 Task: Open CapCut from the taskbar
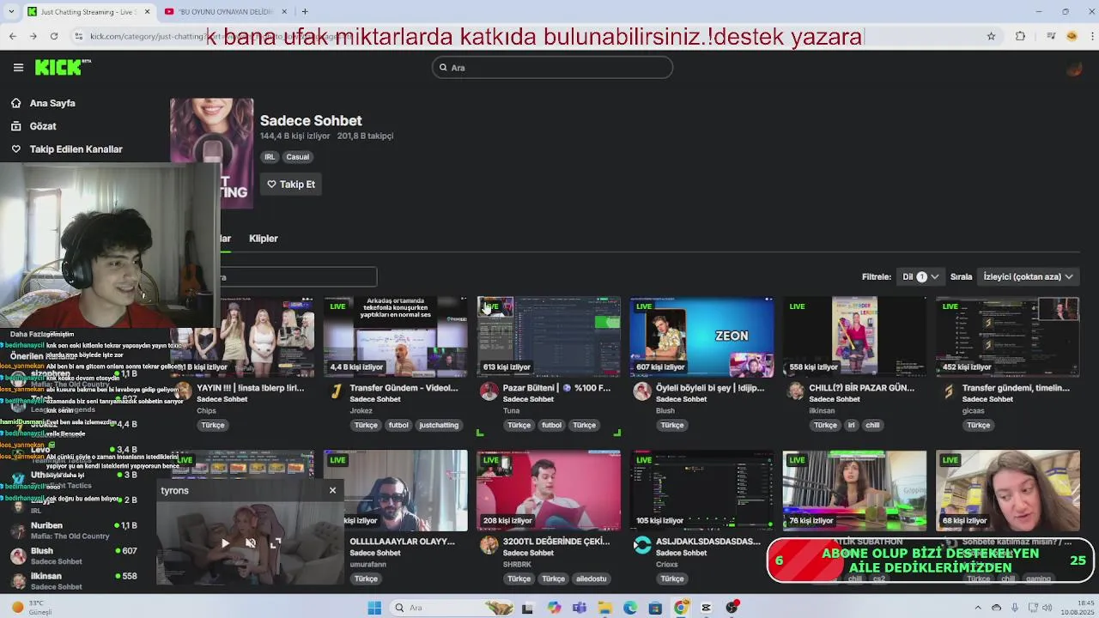click(x=706, y=608)
